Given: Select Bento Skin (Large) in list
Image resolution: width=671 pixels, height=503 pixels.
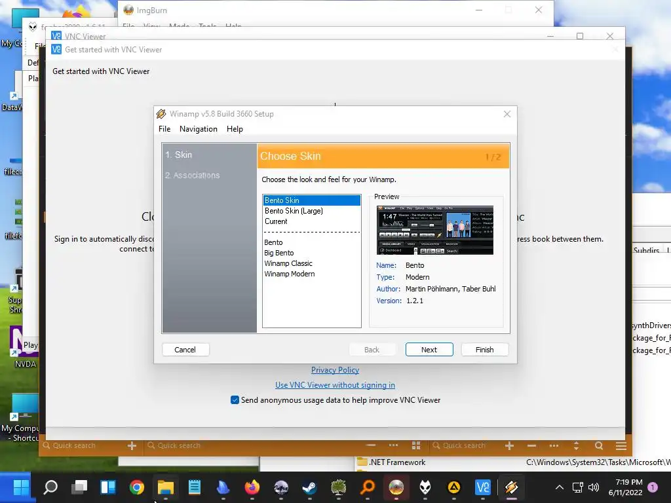Looking at the screenshot, I should pyautogui.click(x=311, y=211).
